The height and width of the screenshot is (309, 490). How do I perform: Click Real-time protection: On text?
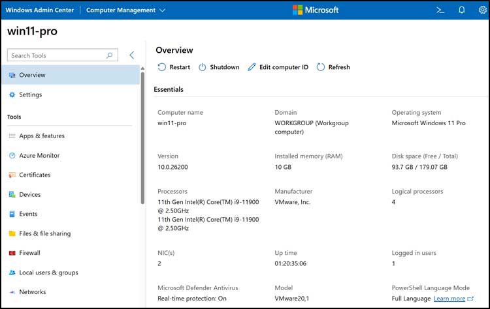192,299
